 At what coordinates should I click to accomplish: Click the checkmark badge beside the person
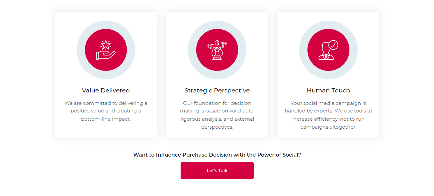tap(333, 45)
